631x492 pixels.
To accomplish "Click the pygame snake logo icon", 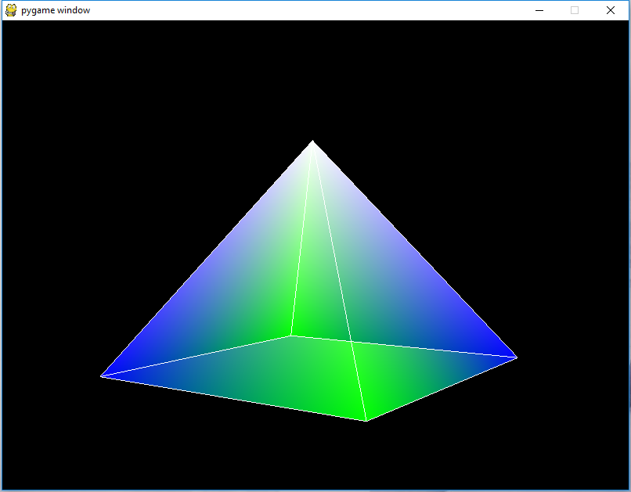I will click(11, 9).
